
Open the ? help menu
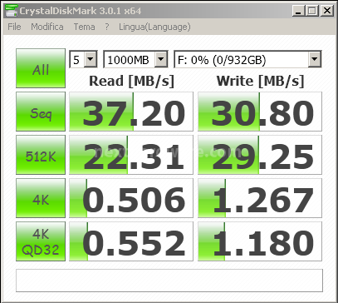click(107, 27)
